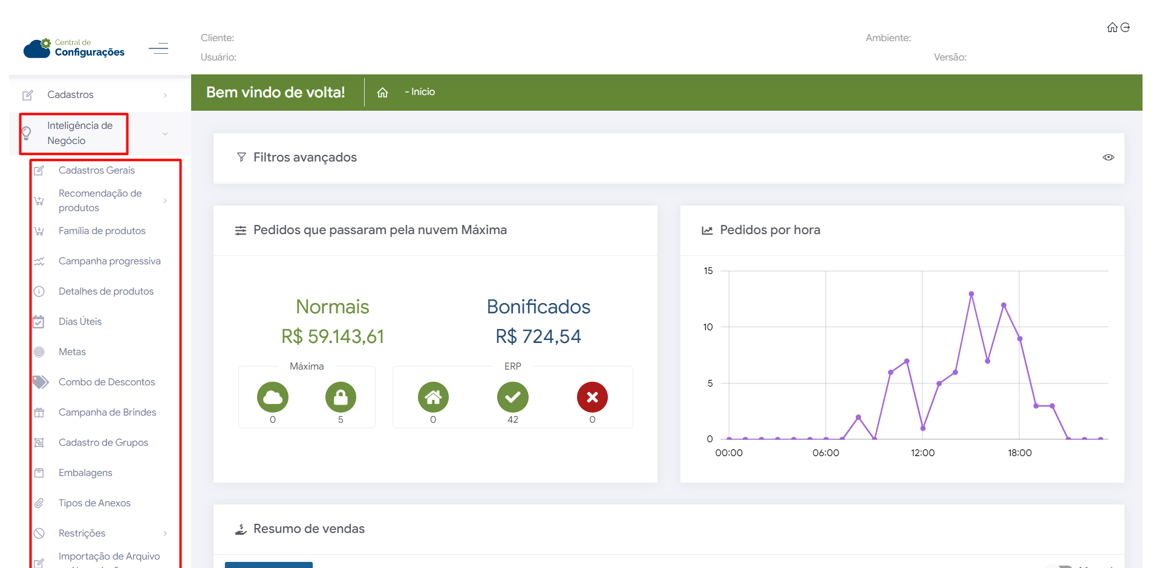Viewport: 1151px width, 568px height.
Task: Click the green checkmark icon under ERP
Action: pyautogui.click(x=513, y=397)
